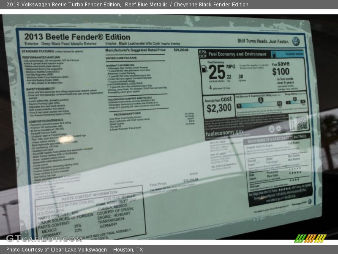This screenshot has width=338, height=254.
Task: Click the 'Gasoline Vehicle' label
Action: tap(294, 54)
